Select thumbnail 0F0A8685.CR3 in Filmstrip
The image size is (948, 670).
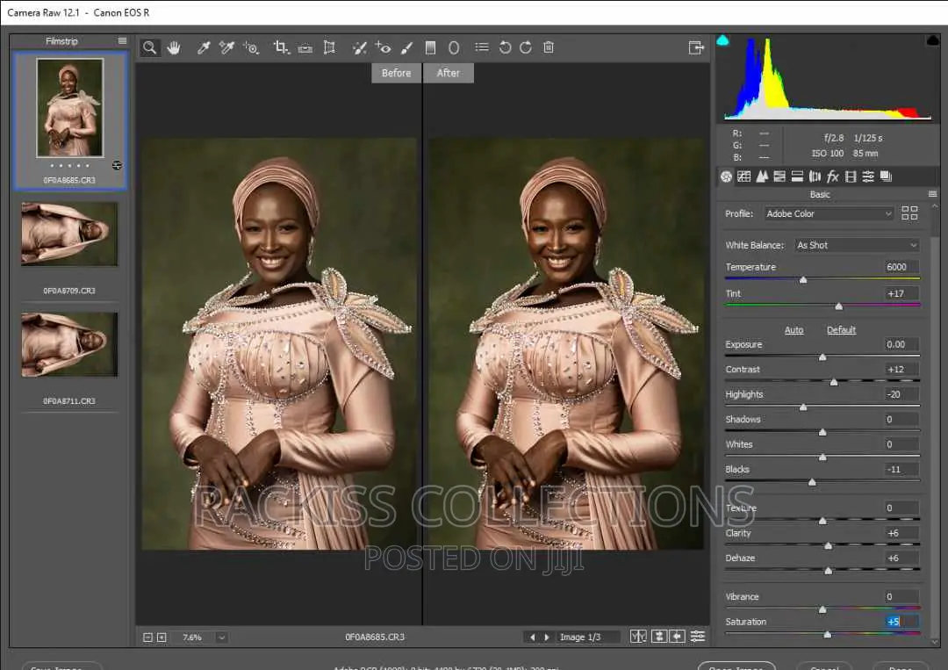tap(69, 108)
